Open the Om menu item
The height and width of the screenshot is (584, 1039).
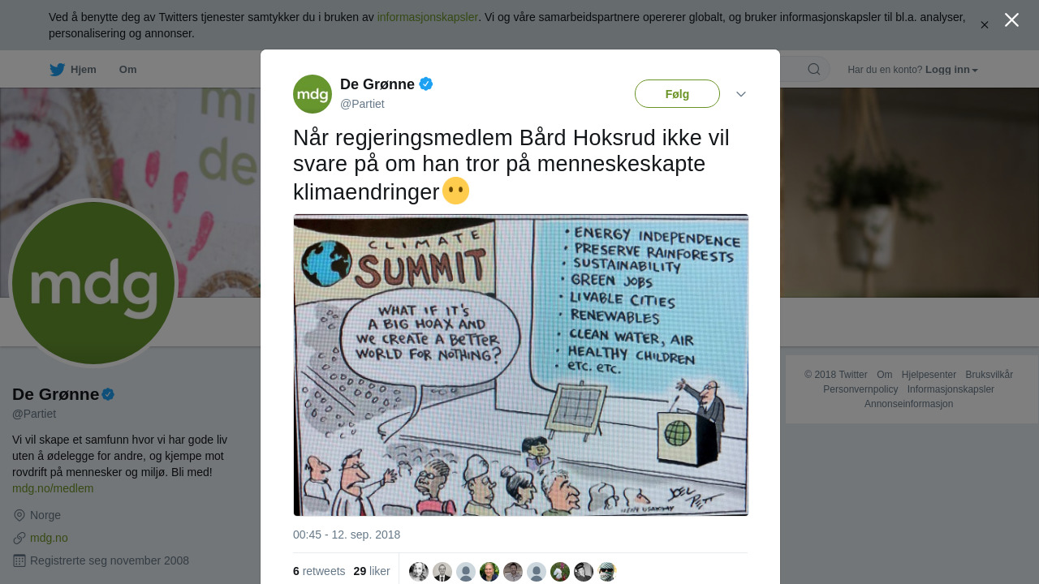(x=127, y=70)
